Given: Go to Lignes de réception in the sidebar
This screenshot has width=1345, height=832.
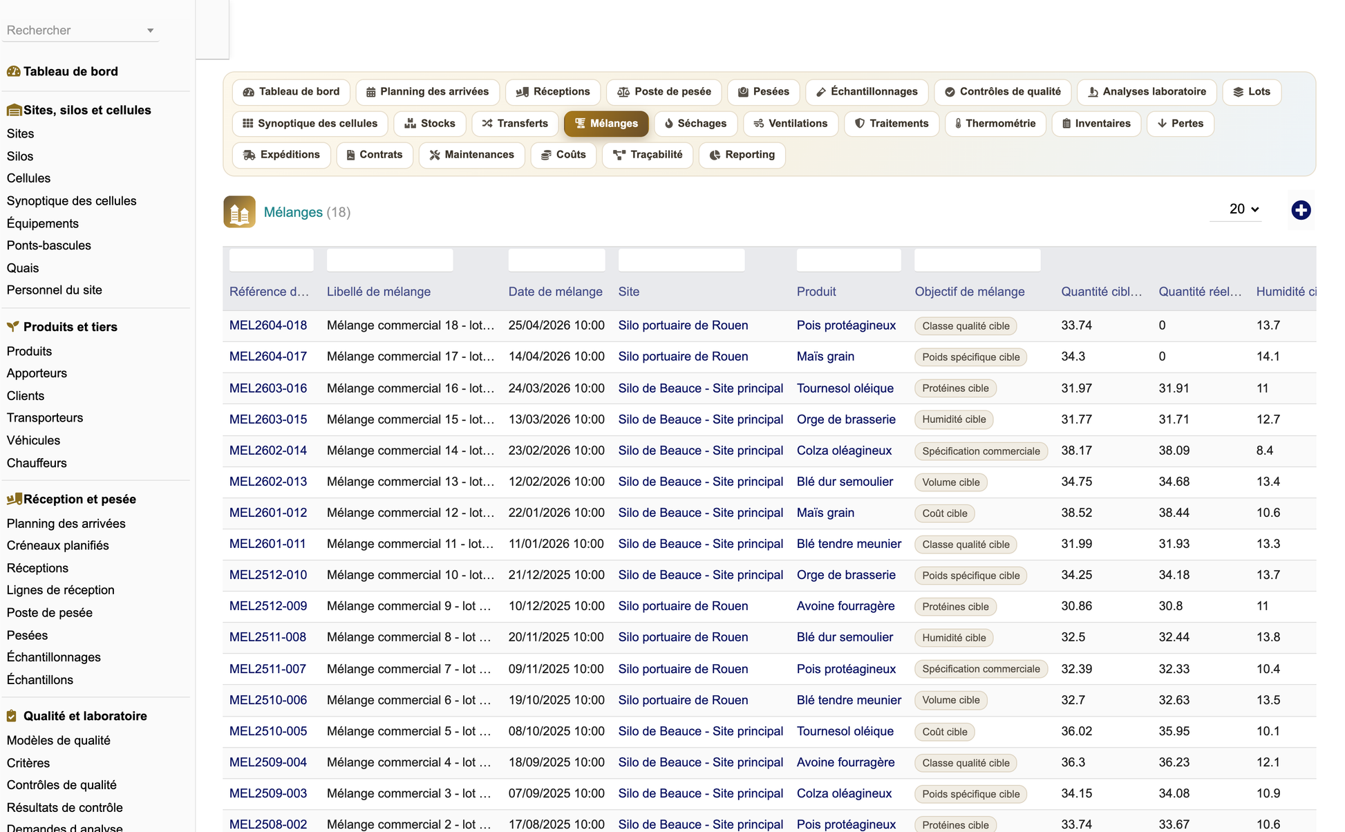Looking at the screenshot, I should click(x=61, y=590).
